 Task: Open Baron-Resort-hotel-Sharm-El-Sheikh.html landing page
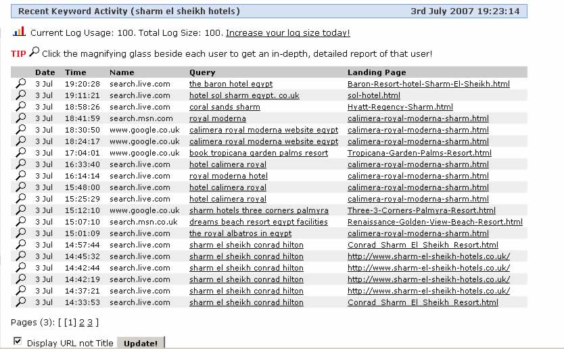tap(428, 84)
